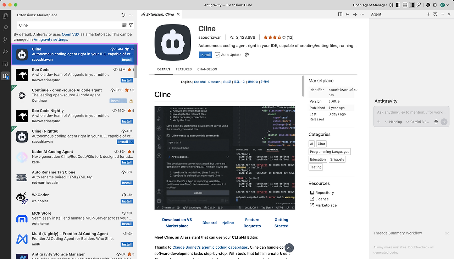Screen dimensions: 454x259
Task: Open the Explorer view in activity bar
Action: 5,16
